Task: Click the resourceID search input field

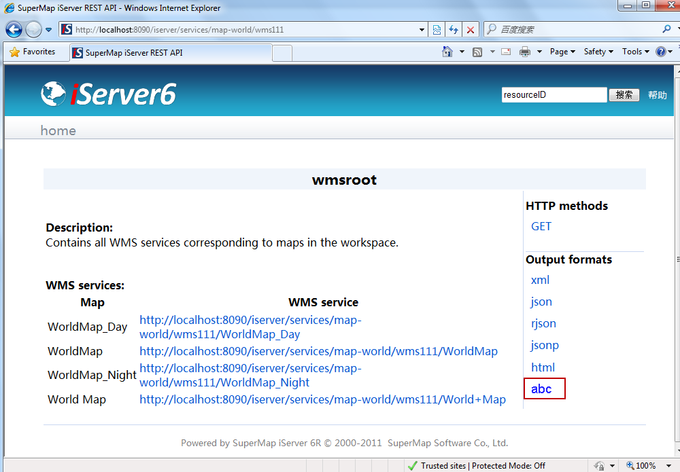Action: click(554, 95)
